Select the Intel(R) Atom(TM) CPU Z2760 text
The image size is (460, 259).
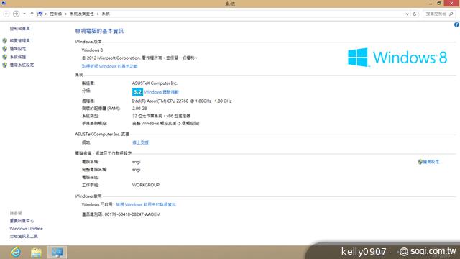182,101
